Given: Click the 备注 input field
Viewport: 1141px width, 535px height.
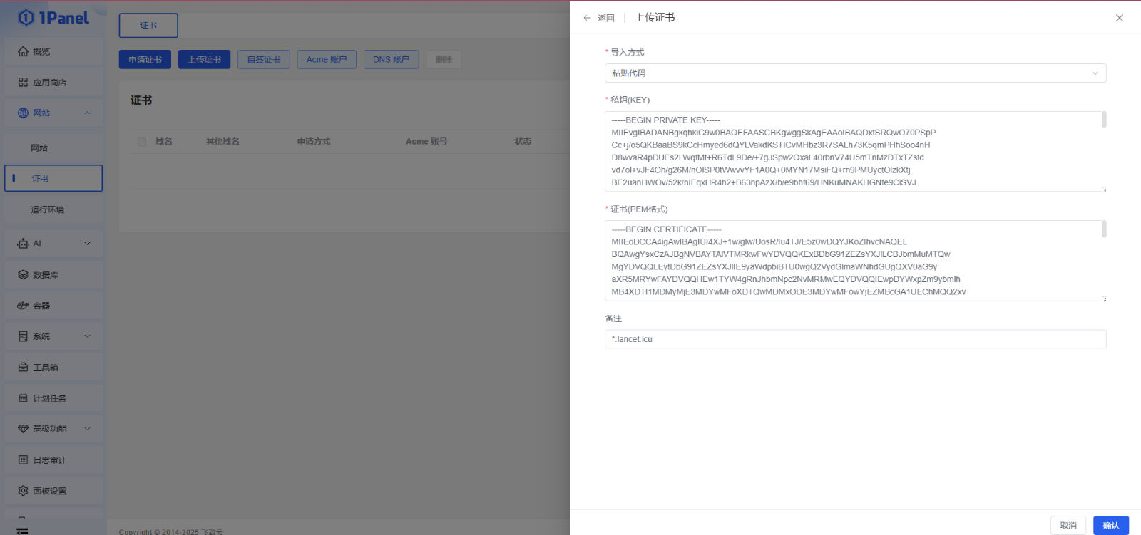Looking at the screenshot, I should coord(854,339).
